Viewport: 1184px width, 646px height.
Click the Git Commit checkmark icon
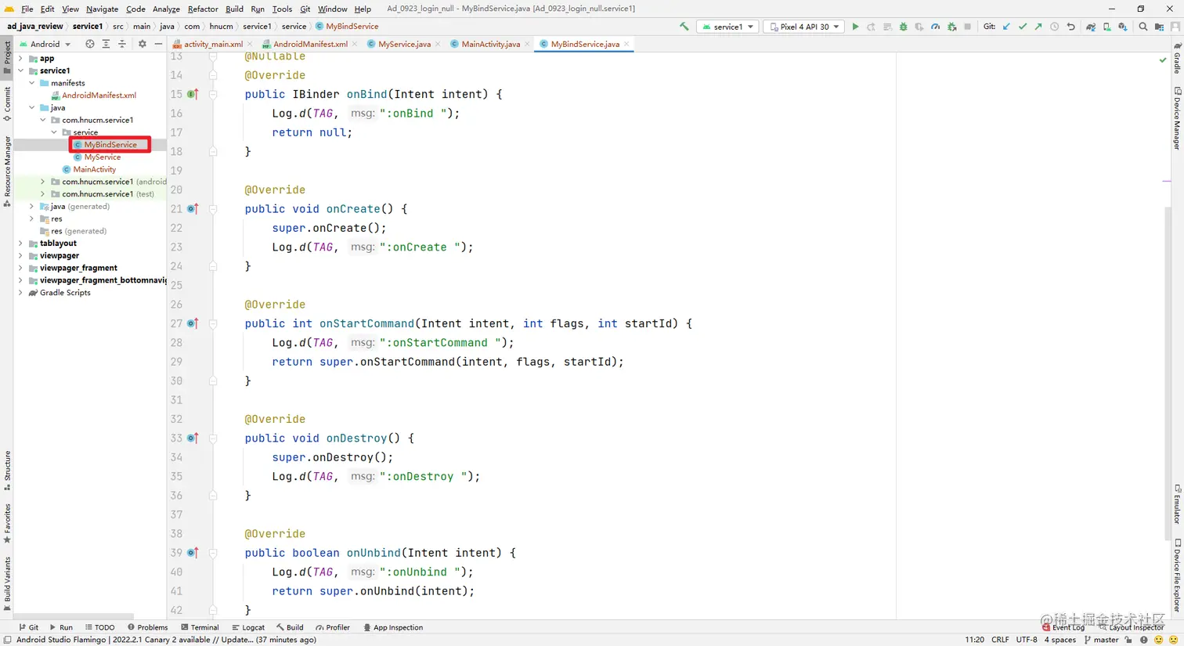click(x=1022, y=27)
